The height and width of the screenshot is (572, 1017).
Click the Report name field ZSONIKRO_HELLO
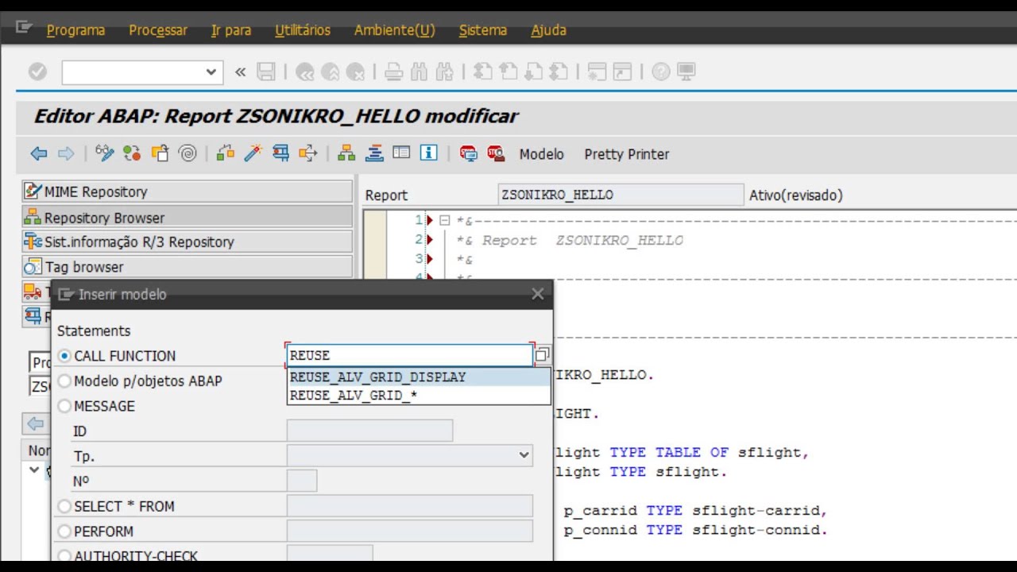pos(621,195)
